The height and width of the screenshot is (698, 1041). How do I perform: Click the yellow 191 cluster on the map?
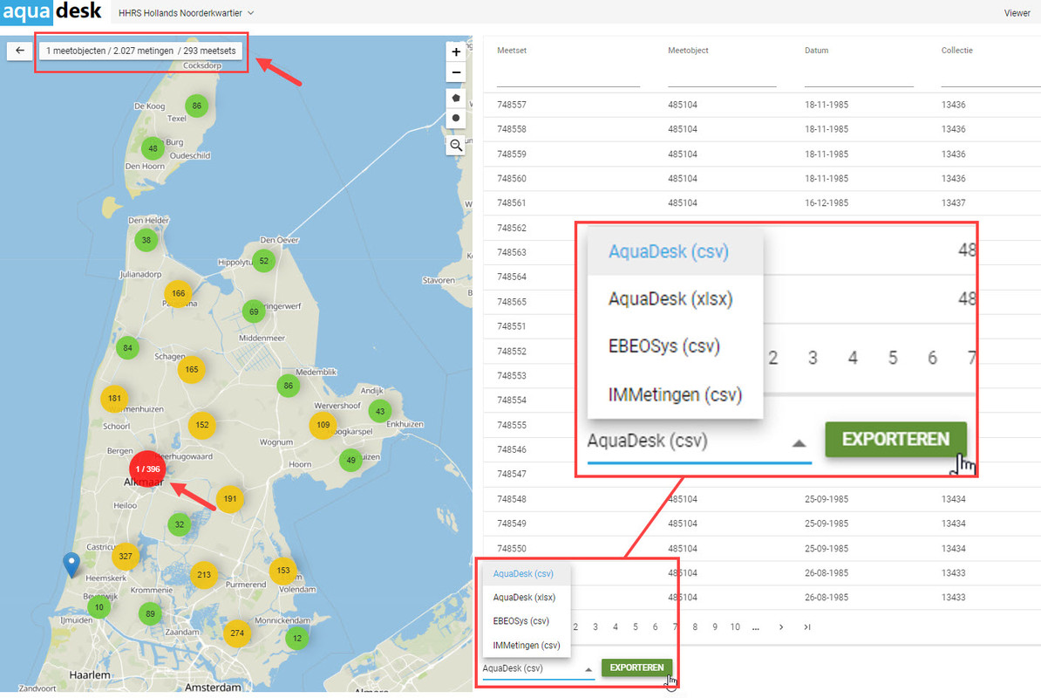[x=229, y=499]
